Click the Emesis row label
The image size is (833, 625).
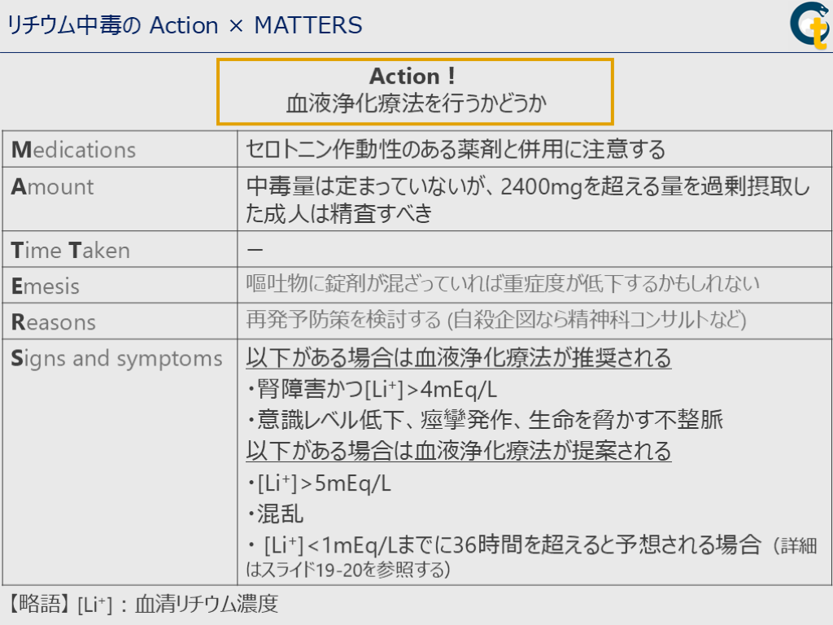[x=46, y=286]
